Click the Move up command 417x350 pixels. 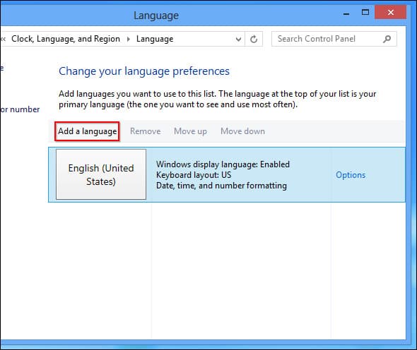coord(190,131)
